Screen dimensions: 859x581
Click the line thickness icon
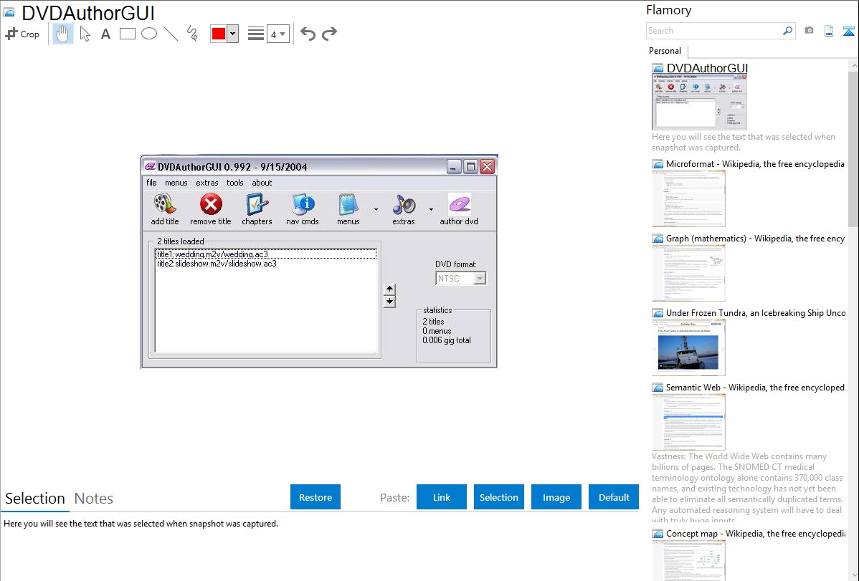point(256,34)
